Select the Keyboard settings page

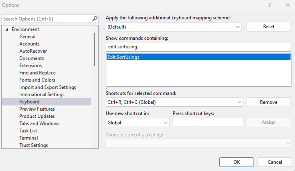(29, 101)
